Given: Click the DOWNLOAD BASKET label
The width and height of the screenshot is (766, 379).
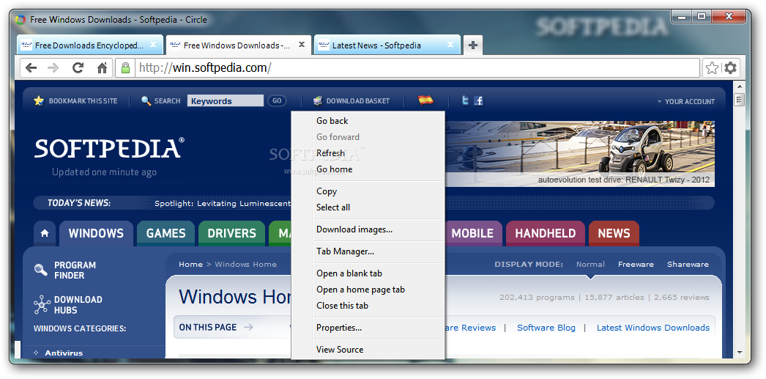Looking at the screenshot, I should [358, 101].
